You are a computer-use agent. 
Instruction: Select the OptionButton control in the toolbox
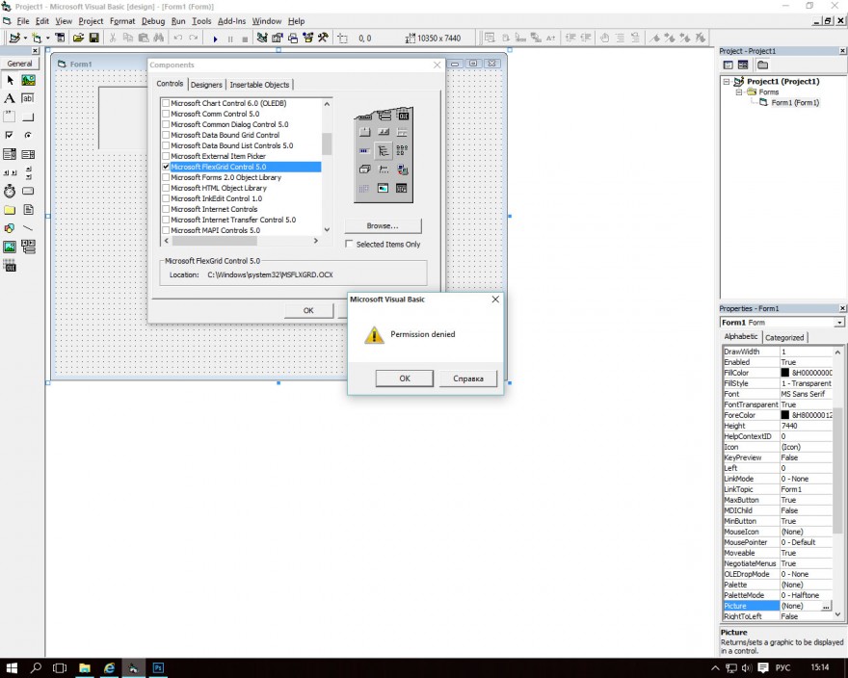pyautogui.click(x=28, y=135)
